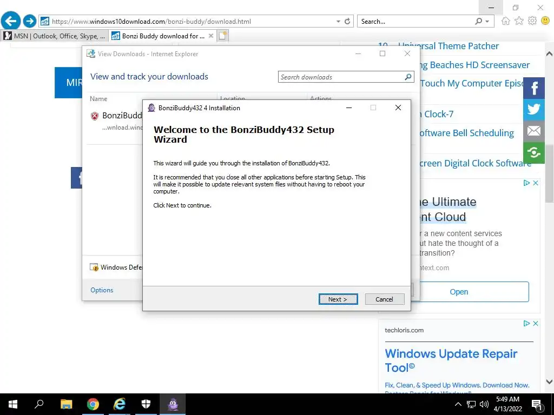Close the upper ad with X

(x=536, y=183)
